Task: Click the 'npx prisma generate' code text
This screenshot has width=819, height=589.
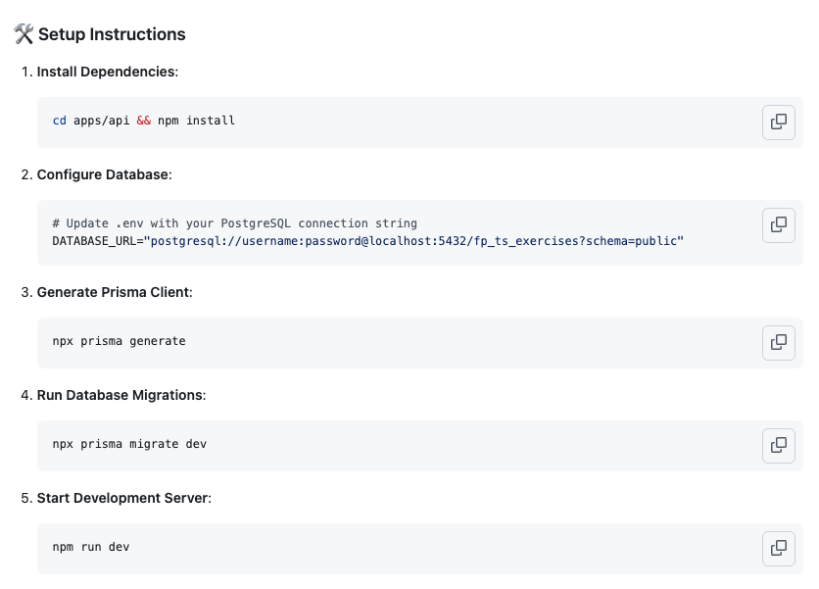Action: coord(120,341)
